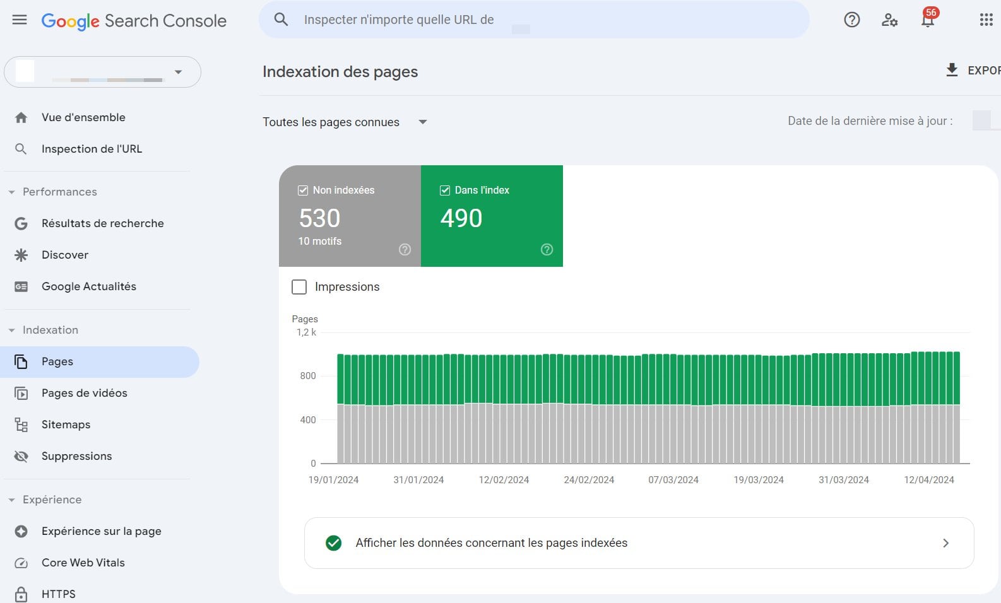Screen dimensions: 1001x603
Task: Enable the Impressions checkbox
Action: coord(299,287)
